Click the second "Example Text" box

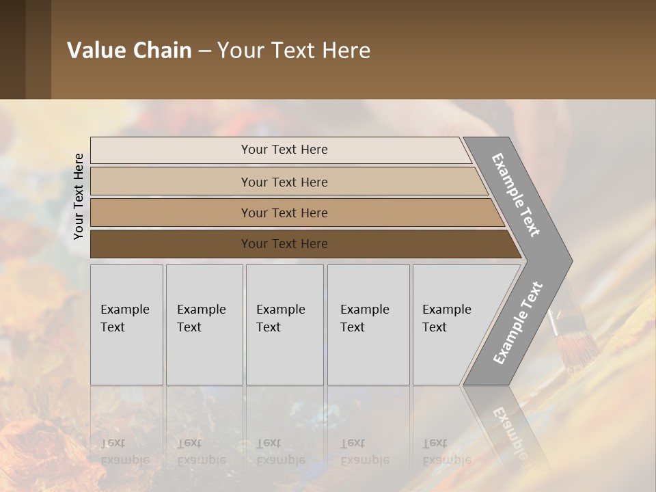click(x=204, y=325)
